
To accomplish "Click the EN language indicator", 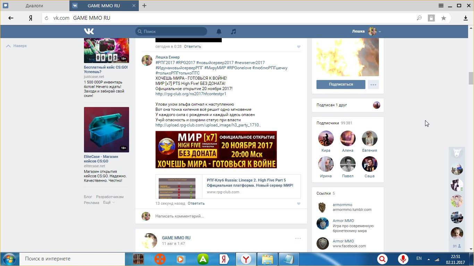I will pyautogui.click(x=419, y=258).
